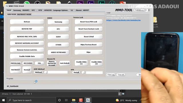Click the ReScan button

pos(27,22)
